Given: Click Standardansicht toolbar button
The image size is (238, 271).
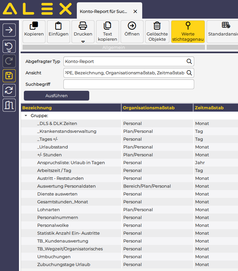Looking at the screenshot, I should pyautogui.click(x=223, y=32).
